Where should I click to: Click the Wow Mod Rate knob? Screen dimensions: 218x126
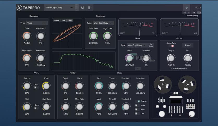click(46, 107)
